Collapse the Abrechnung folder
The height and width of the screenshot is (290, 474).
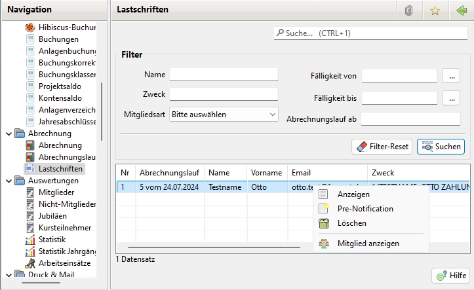pos(9,134)
